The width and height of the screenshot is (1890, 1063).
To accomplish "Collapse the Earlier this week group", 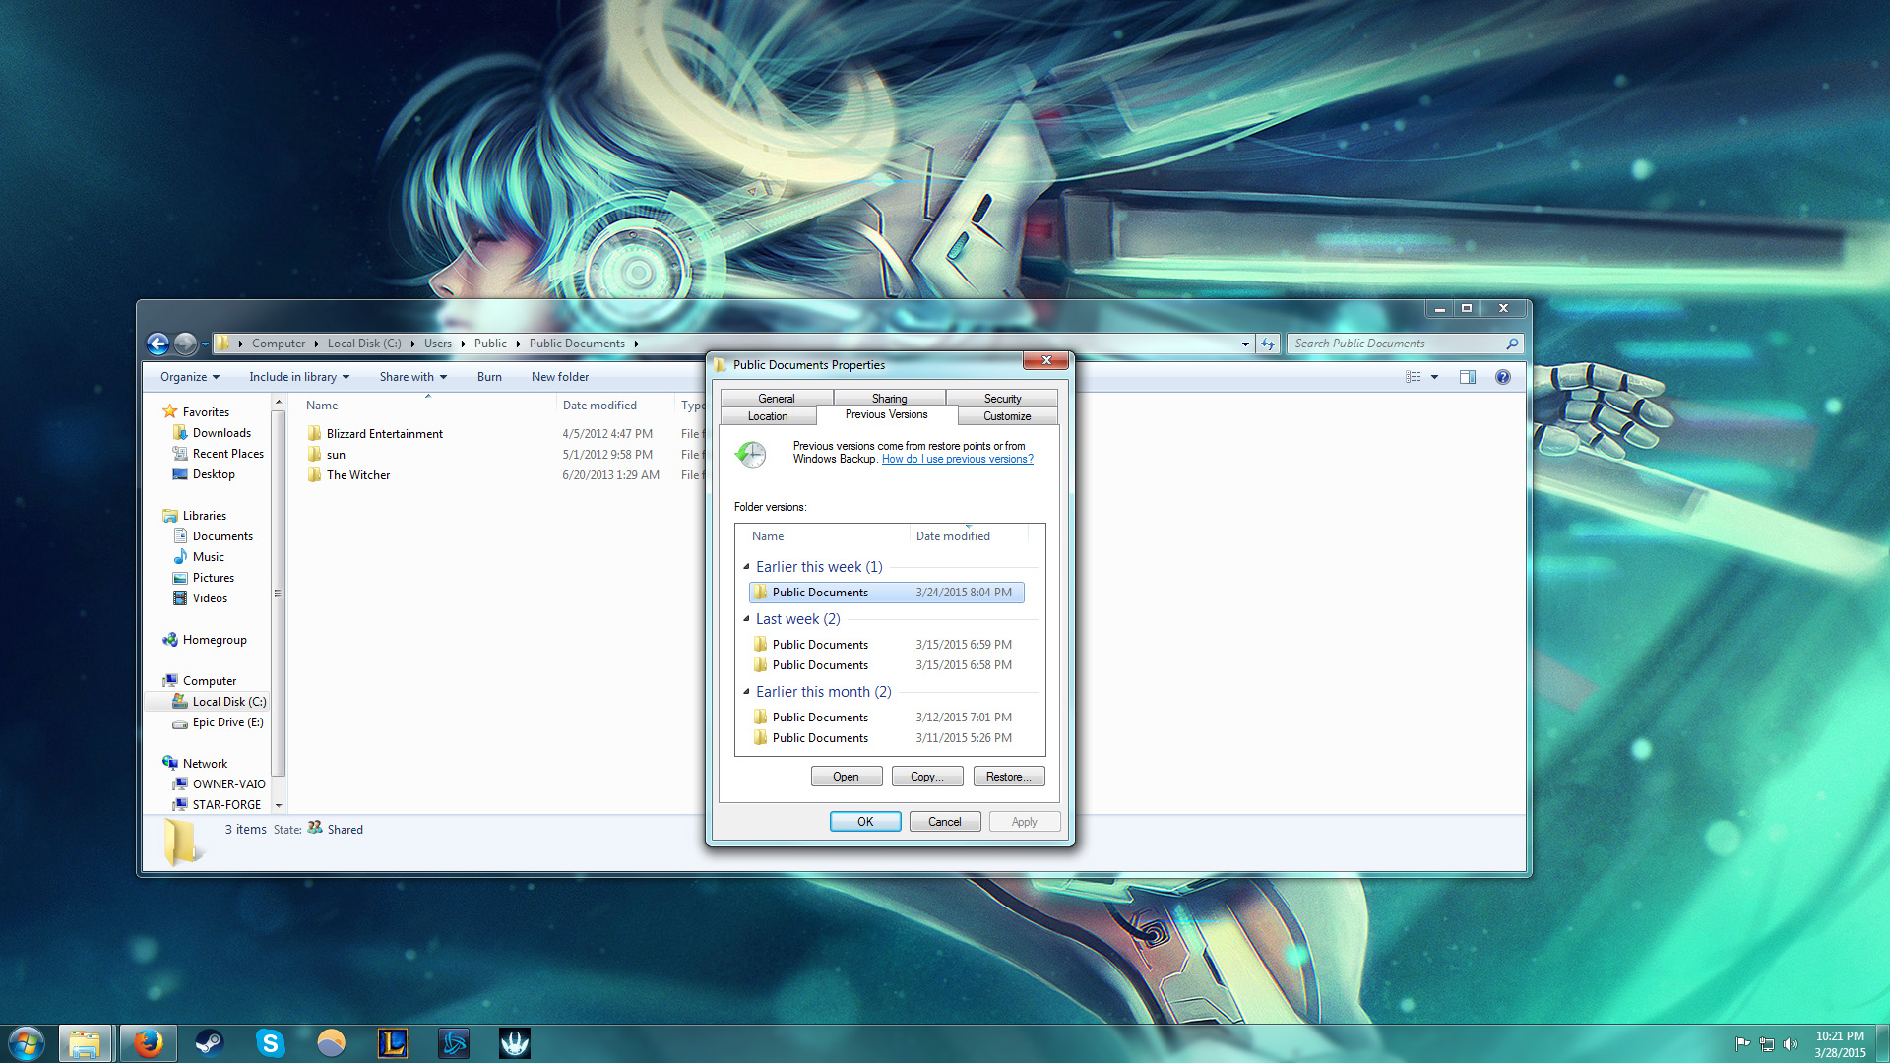I will [x=746, y=567].
